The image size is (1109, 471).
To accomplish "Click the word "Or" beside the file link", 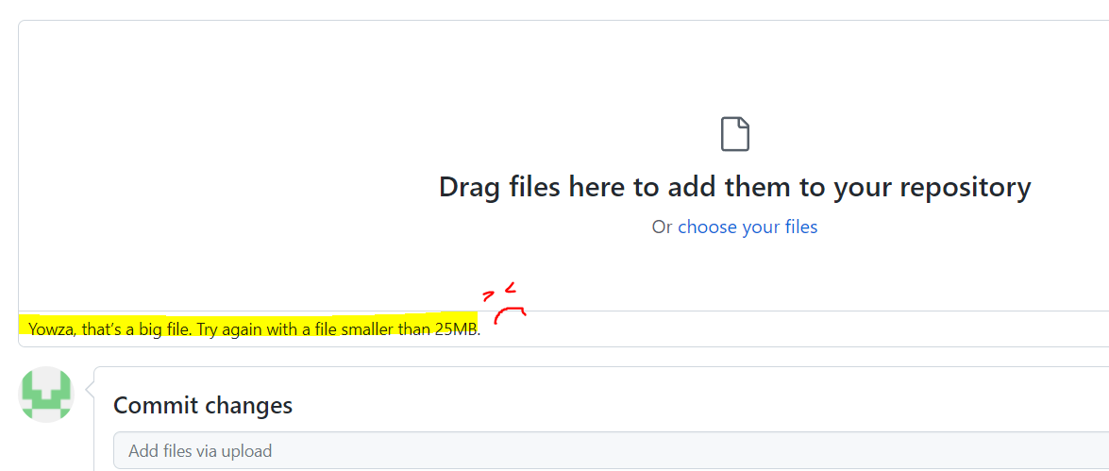I will [662, 227].
